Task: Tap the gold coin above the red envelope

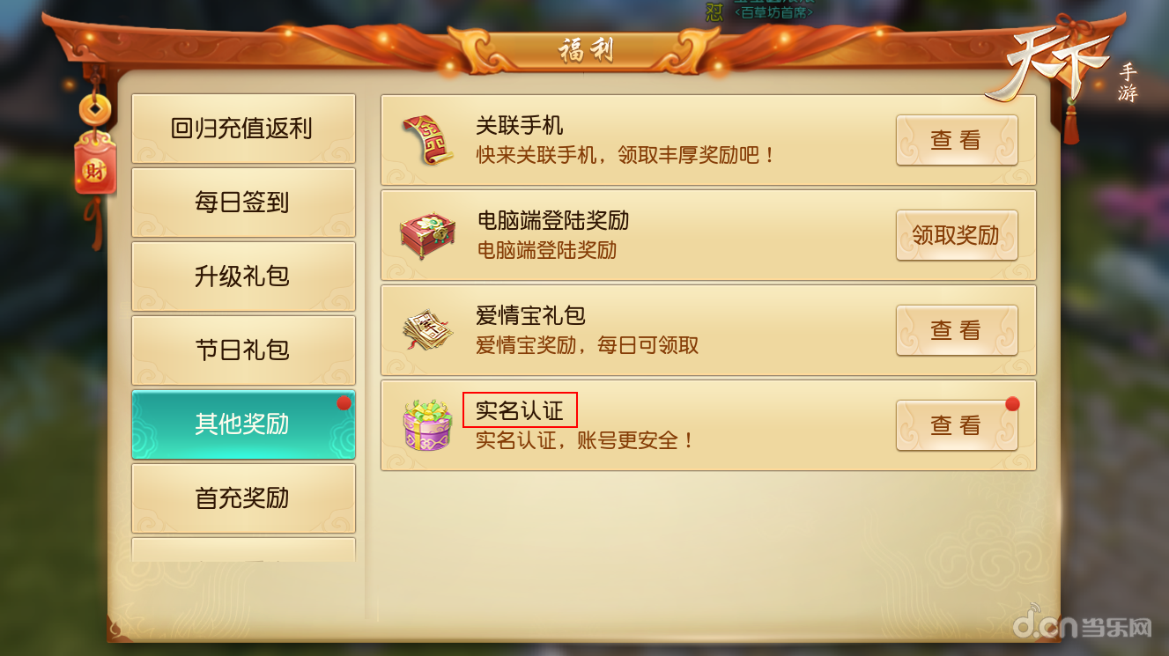Action: pyautogui.click(x=95, y=109)
